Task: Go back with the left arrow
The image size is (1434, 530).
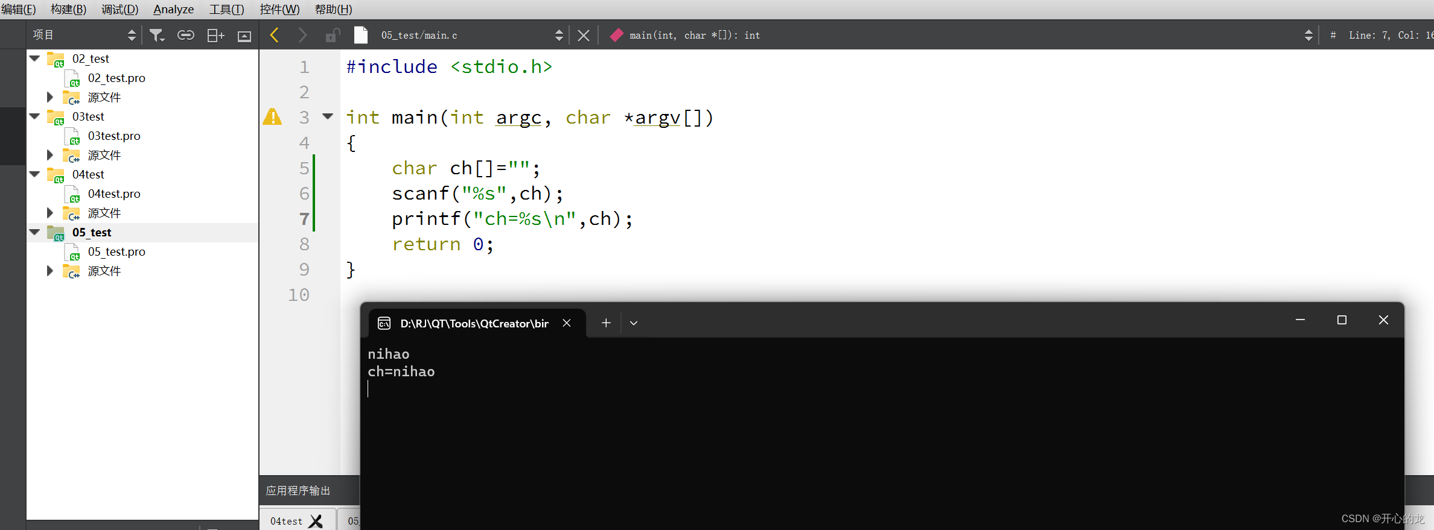Action: point(275,35)
